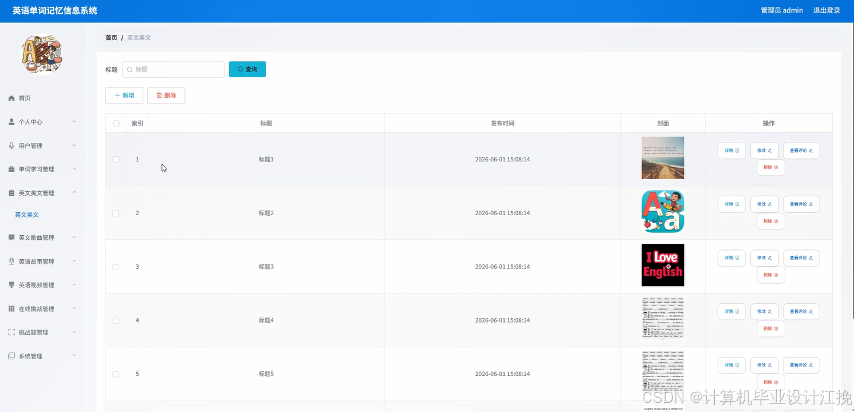
Task: Open 查看评论 for 标题5 row
Action: [801, 365]
